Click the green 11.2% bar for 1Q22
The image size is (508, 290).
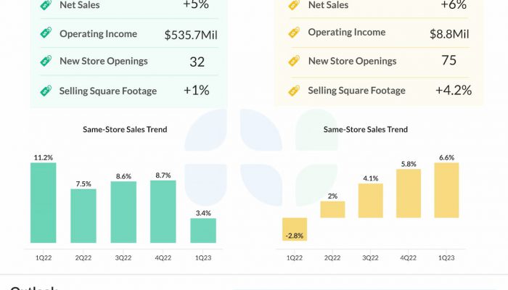point(43,202)
